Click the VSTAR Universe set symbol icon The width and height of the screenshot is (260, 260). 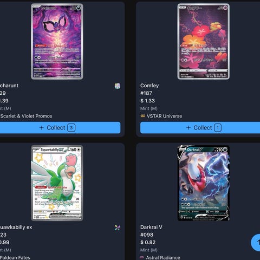coord(143,116)
